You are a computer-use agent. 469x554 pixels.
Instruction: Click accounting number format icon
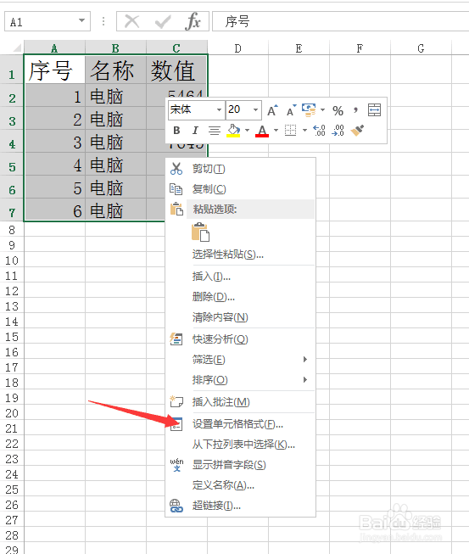pos(309,110)
